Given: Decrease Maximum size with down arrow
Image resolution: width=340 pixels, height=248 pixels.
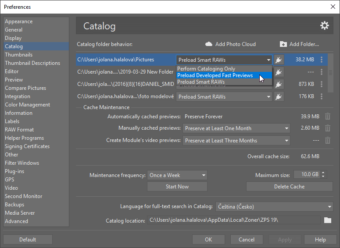Looking at the screenshot, I should pos(323,176).
